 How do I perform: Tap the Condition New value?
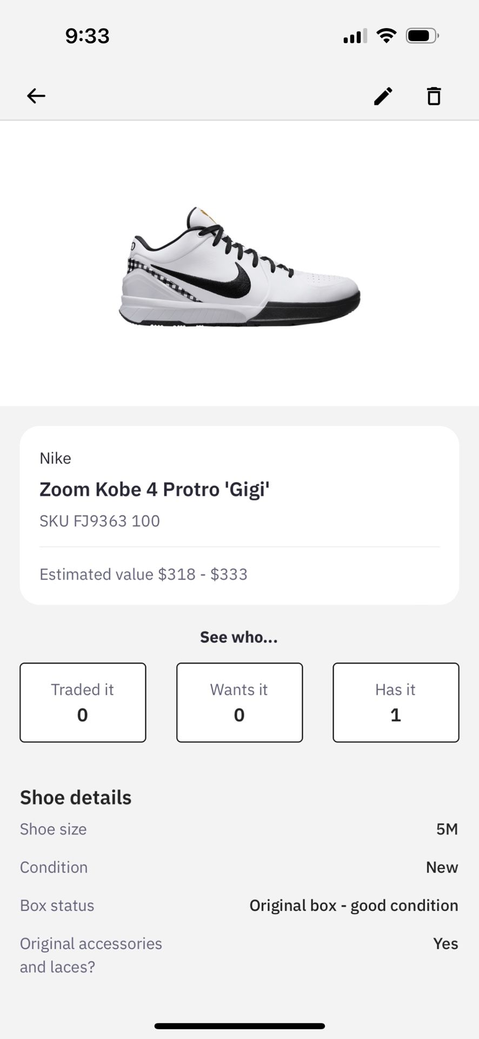pyautogui.click(x=442, y=867)
